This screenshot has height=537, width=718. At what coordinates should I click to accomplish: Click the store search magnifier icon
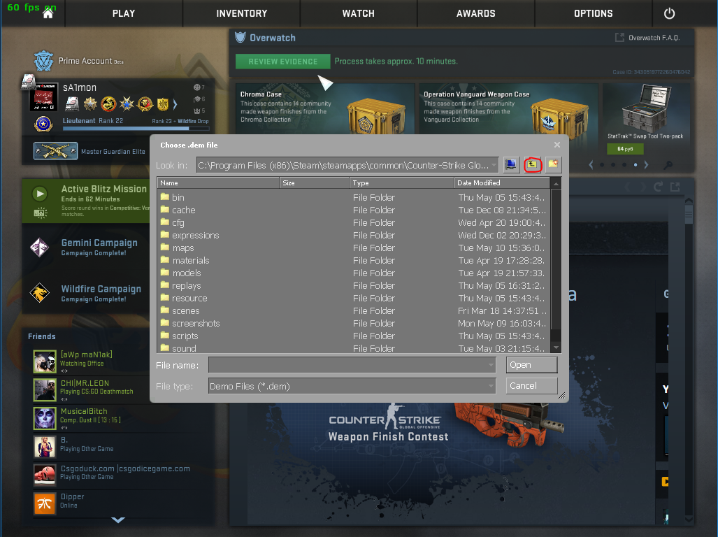668,165
